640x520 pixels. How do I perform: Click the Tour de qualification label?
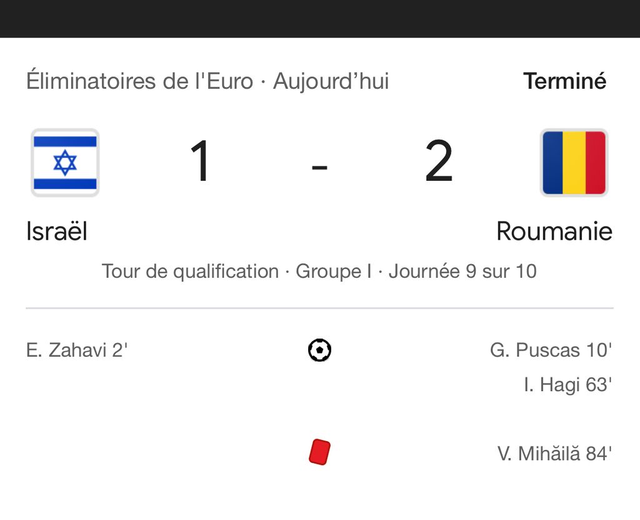click(190, 272)
